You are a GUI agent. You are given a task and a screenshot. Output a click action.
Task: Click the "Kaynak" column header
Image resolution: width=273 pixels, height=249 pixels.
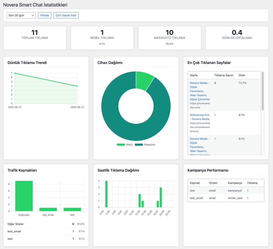click(195, 183)
